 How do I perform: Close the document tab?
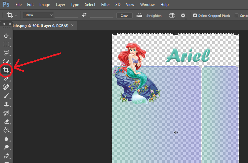tap(72, 25)
